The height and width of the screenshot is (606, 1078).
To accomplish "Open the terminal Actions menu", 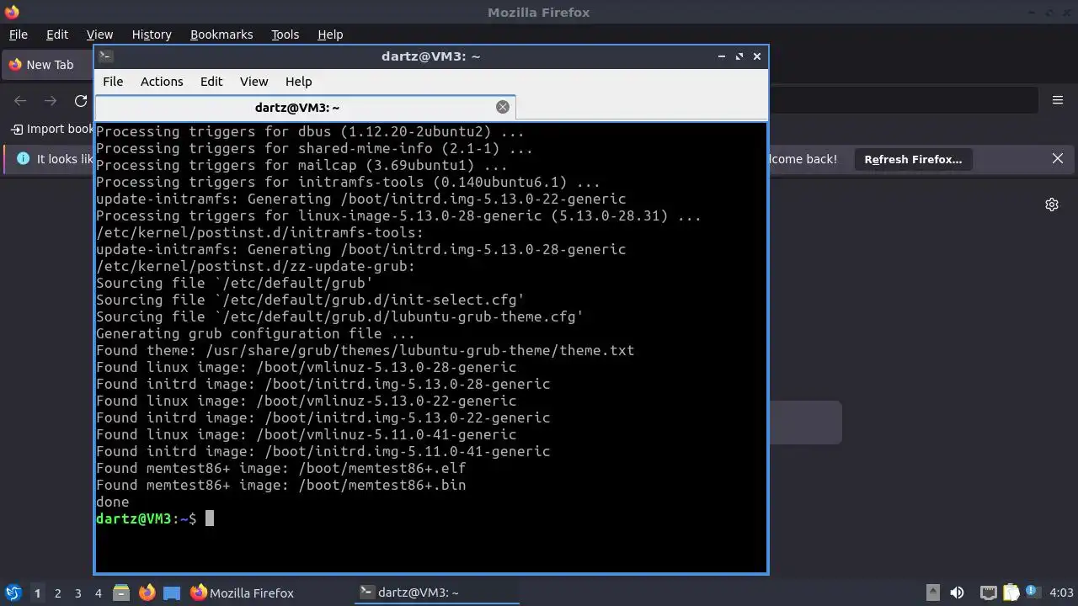I will pos(162,82).
